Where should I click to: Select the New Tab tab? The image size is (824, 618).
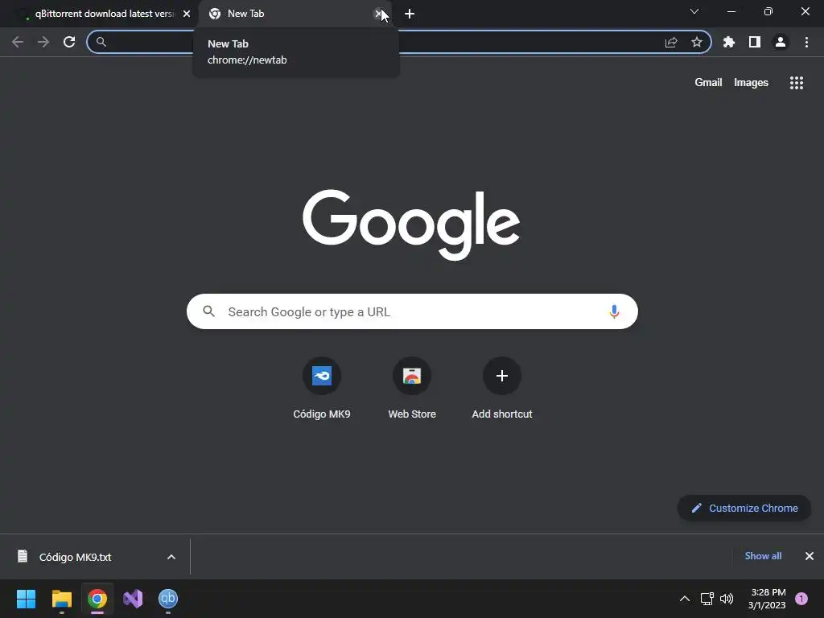pos(295,14)
